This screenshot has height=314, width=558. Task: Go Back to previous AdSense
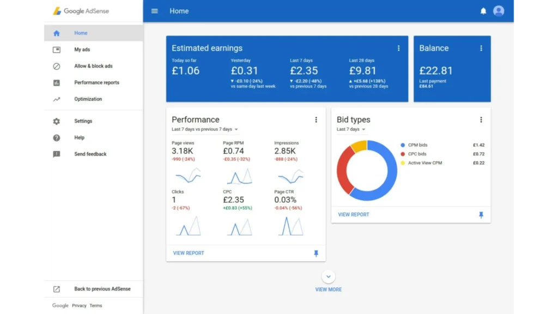point(94,289)
